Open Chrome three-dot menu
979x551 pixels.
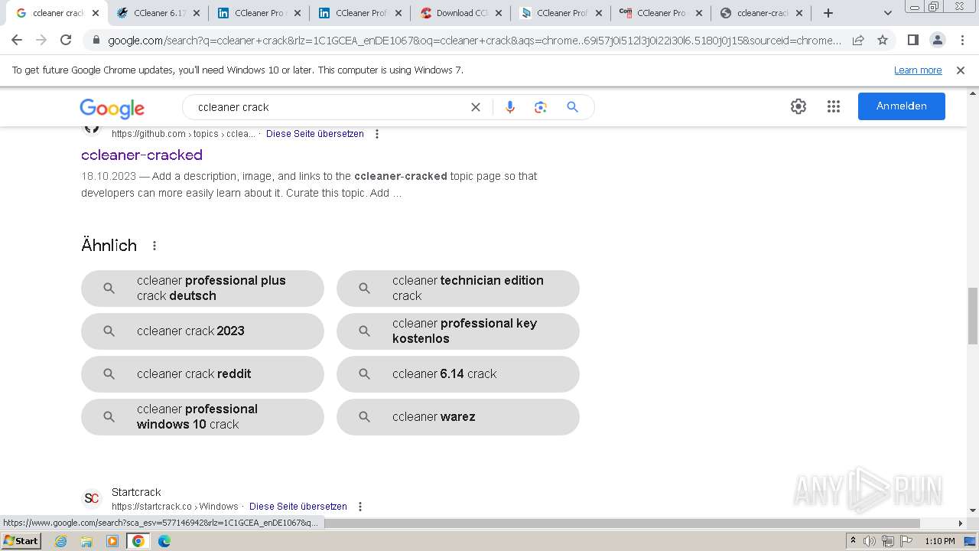[x=962, y=41]
